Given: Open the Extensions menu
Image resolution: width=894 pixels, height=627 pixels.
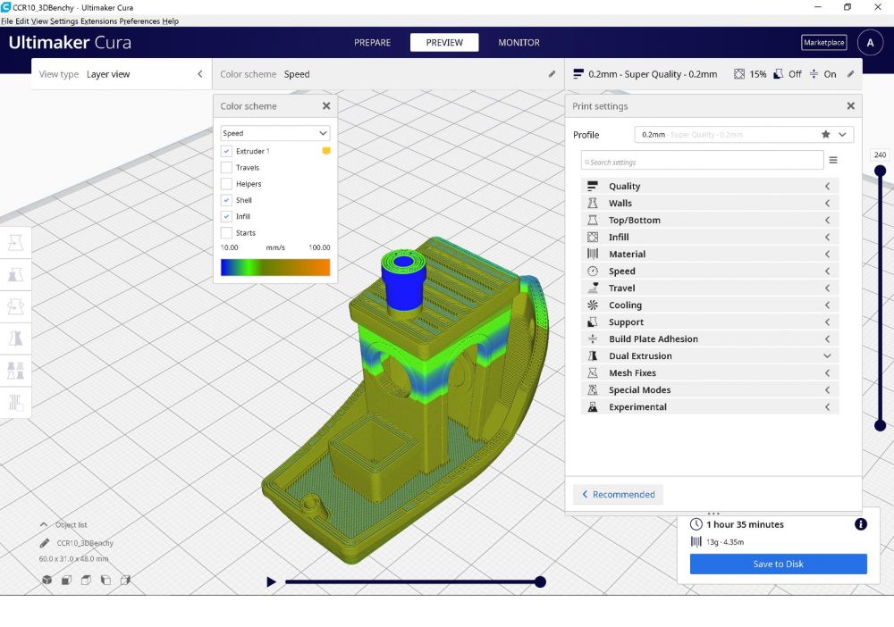Looking at the screenshot, I should (x=98, y=21).
